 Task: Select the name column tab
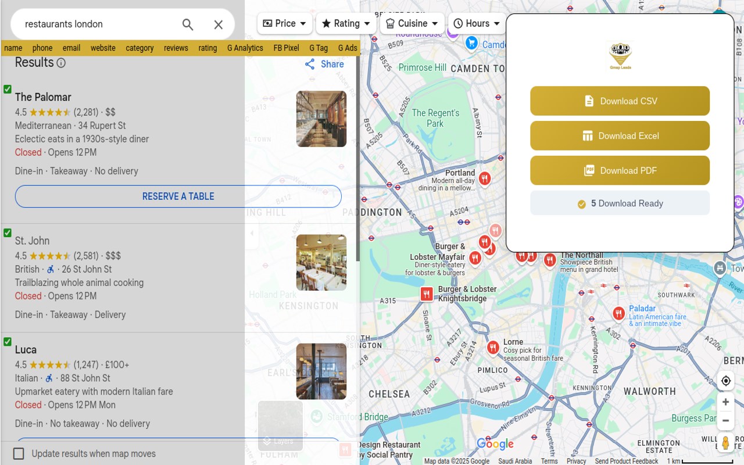[13, 48]
